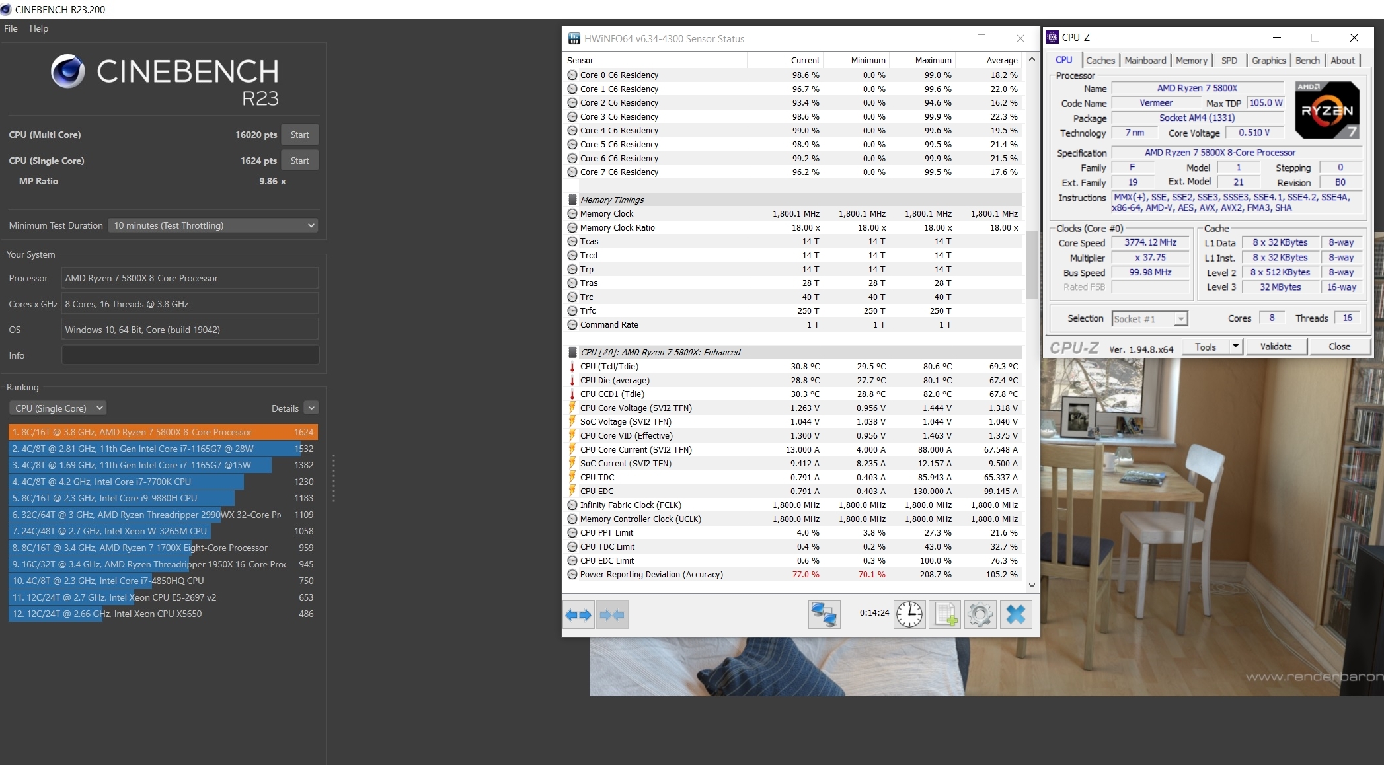Click the HWiNFO Average column header

coord(989,60)
